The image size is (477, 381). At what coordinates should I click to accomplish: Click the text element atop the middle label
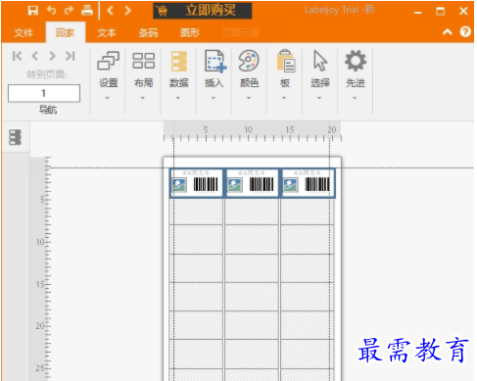point(252,172)
